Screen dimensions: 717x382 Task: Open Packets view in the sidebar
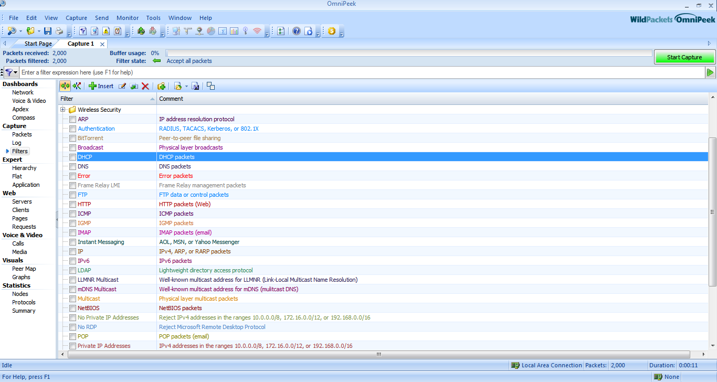coord(22,134)
